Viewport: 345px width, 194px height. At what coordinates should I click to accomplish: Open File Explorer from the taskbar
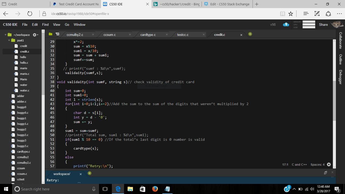pyautogui.click(x=130, y=189)
